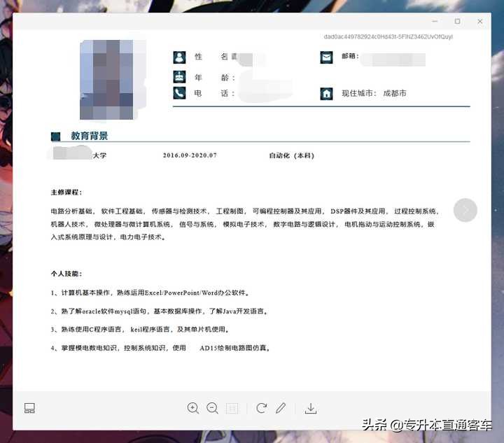Go to the next image arrow
Screen dimensions: 504x443
465,210
